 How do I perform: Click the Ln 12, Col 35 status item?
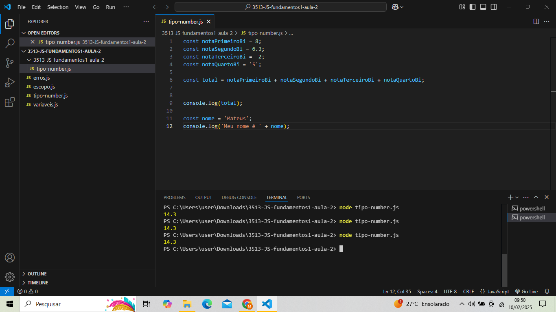pos(397,291)
